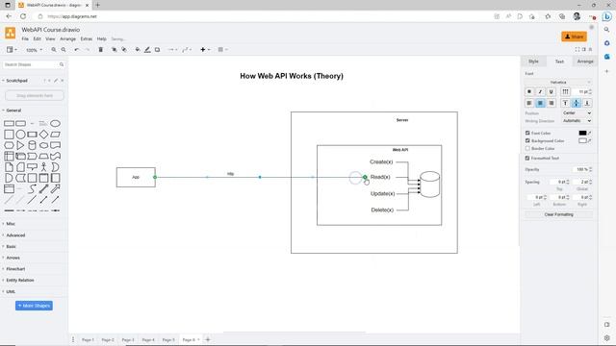Select the actor stick figure shape
616x346 pixels.
[x=43, y=167]
